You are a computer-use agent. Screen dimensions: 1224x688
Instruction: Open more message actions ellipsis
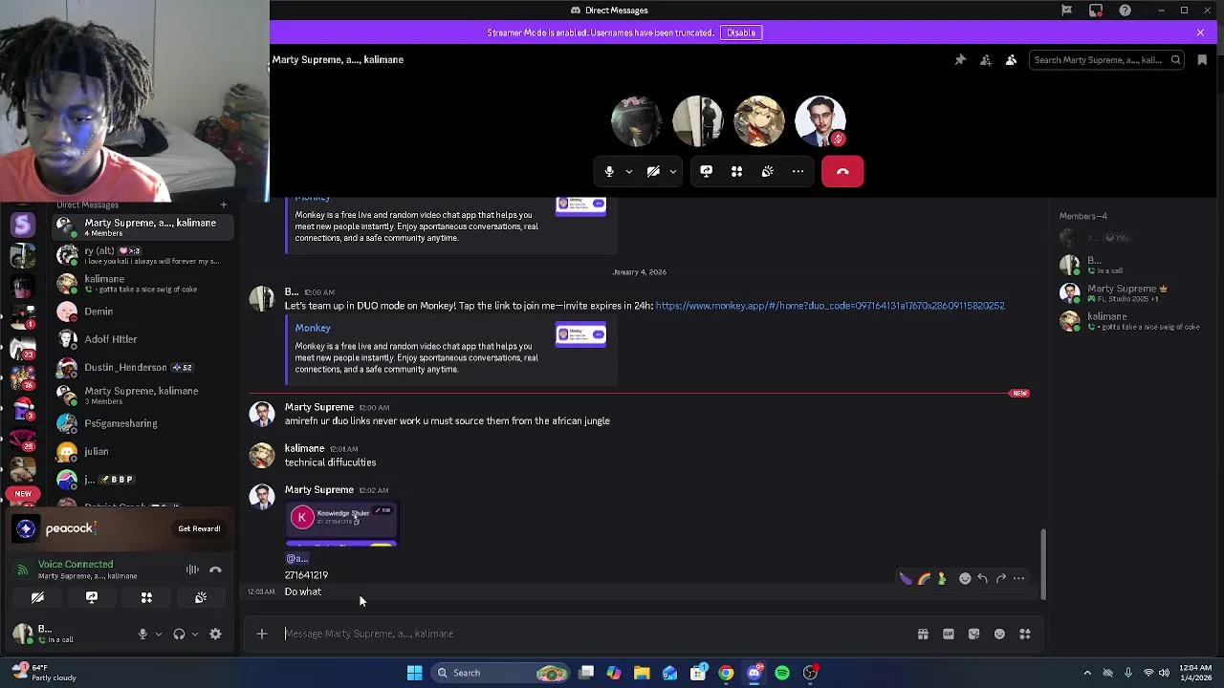pos(1019,578)
